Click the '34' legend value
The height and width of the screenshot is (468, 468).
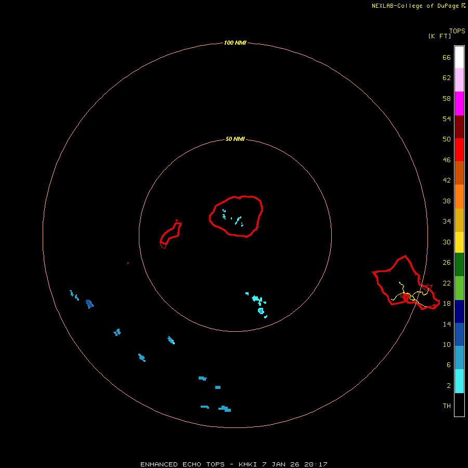click(x=447, y=222)
